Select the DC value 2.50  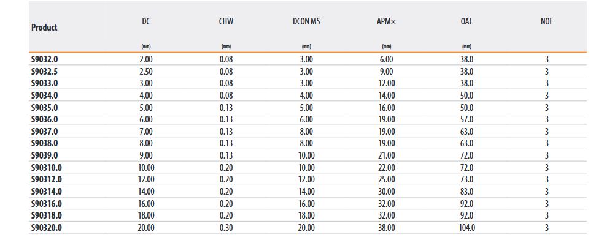pyautogui.click(x=146, y=71)
